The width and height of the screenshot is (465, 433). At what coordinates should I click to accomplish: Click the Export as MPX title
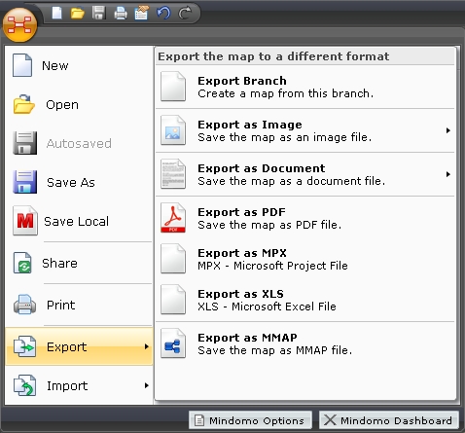[242, 253]
